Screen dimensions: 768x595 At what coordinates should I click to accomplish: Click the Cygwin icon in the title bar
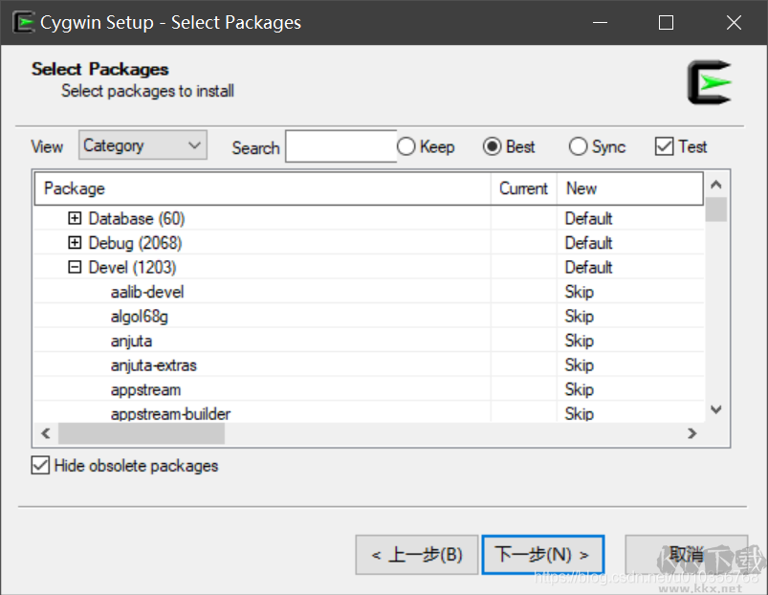[x=23, y=21]
